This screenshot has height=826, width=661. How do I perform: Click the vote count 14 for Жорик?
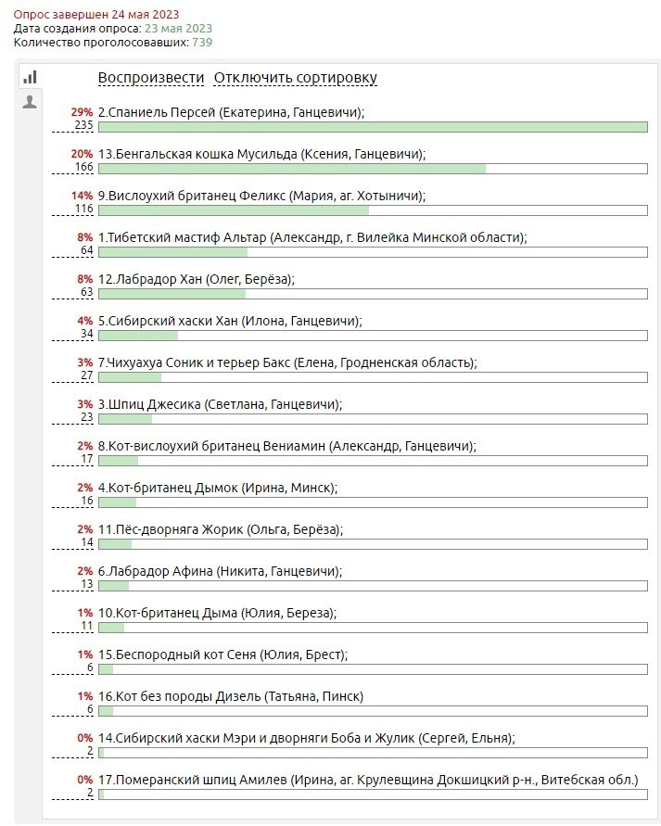(x=87, y=542)
